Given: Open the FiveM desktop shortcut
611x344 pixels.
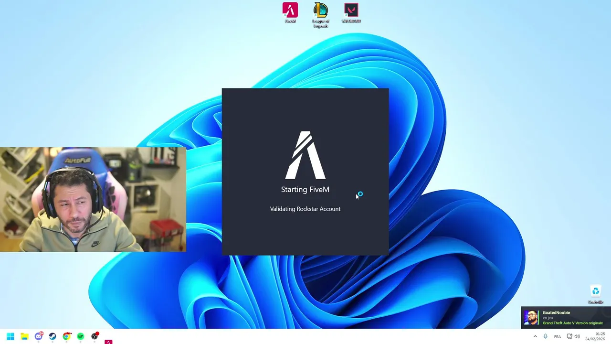Looking at the screenshot, I should point(290,13).
